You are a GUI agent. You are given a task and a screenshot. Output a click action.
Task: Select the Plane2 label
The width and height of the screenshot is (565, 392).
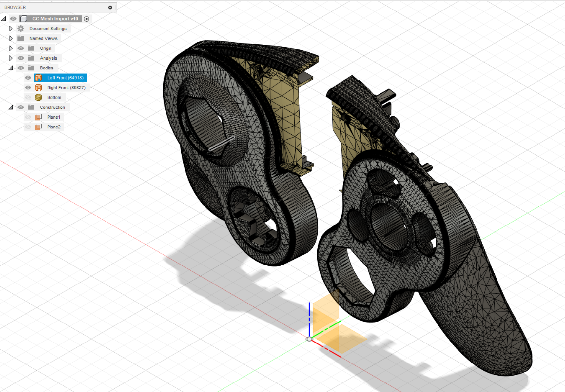[x=54, y=127]
